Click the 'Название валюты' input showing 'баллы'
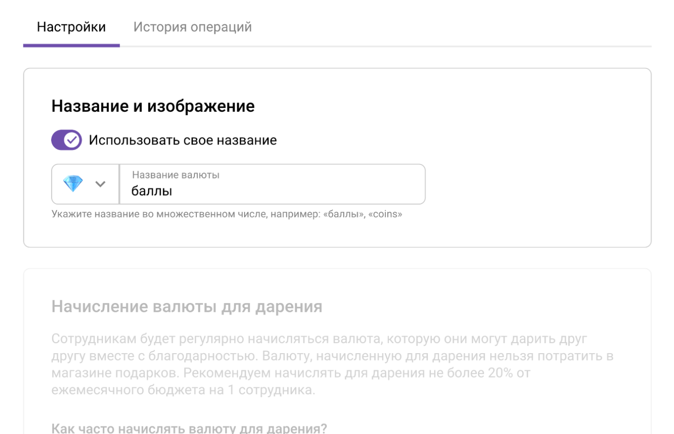 pos(271,188)
